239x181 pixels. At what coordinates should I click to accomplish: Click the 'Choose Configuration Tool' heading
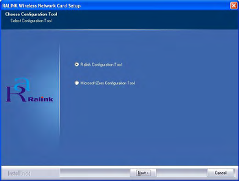[x=31, y=14]
